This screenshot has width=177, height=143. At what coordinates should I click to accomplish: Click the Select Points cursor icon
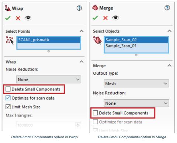(10, 40)
